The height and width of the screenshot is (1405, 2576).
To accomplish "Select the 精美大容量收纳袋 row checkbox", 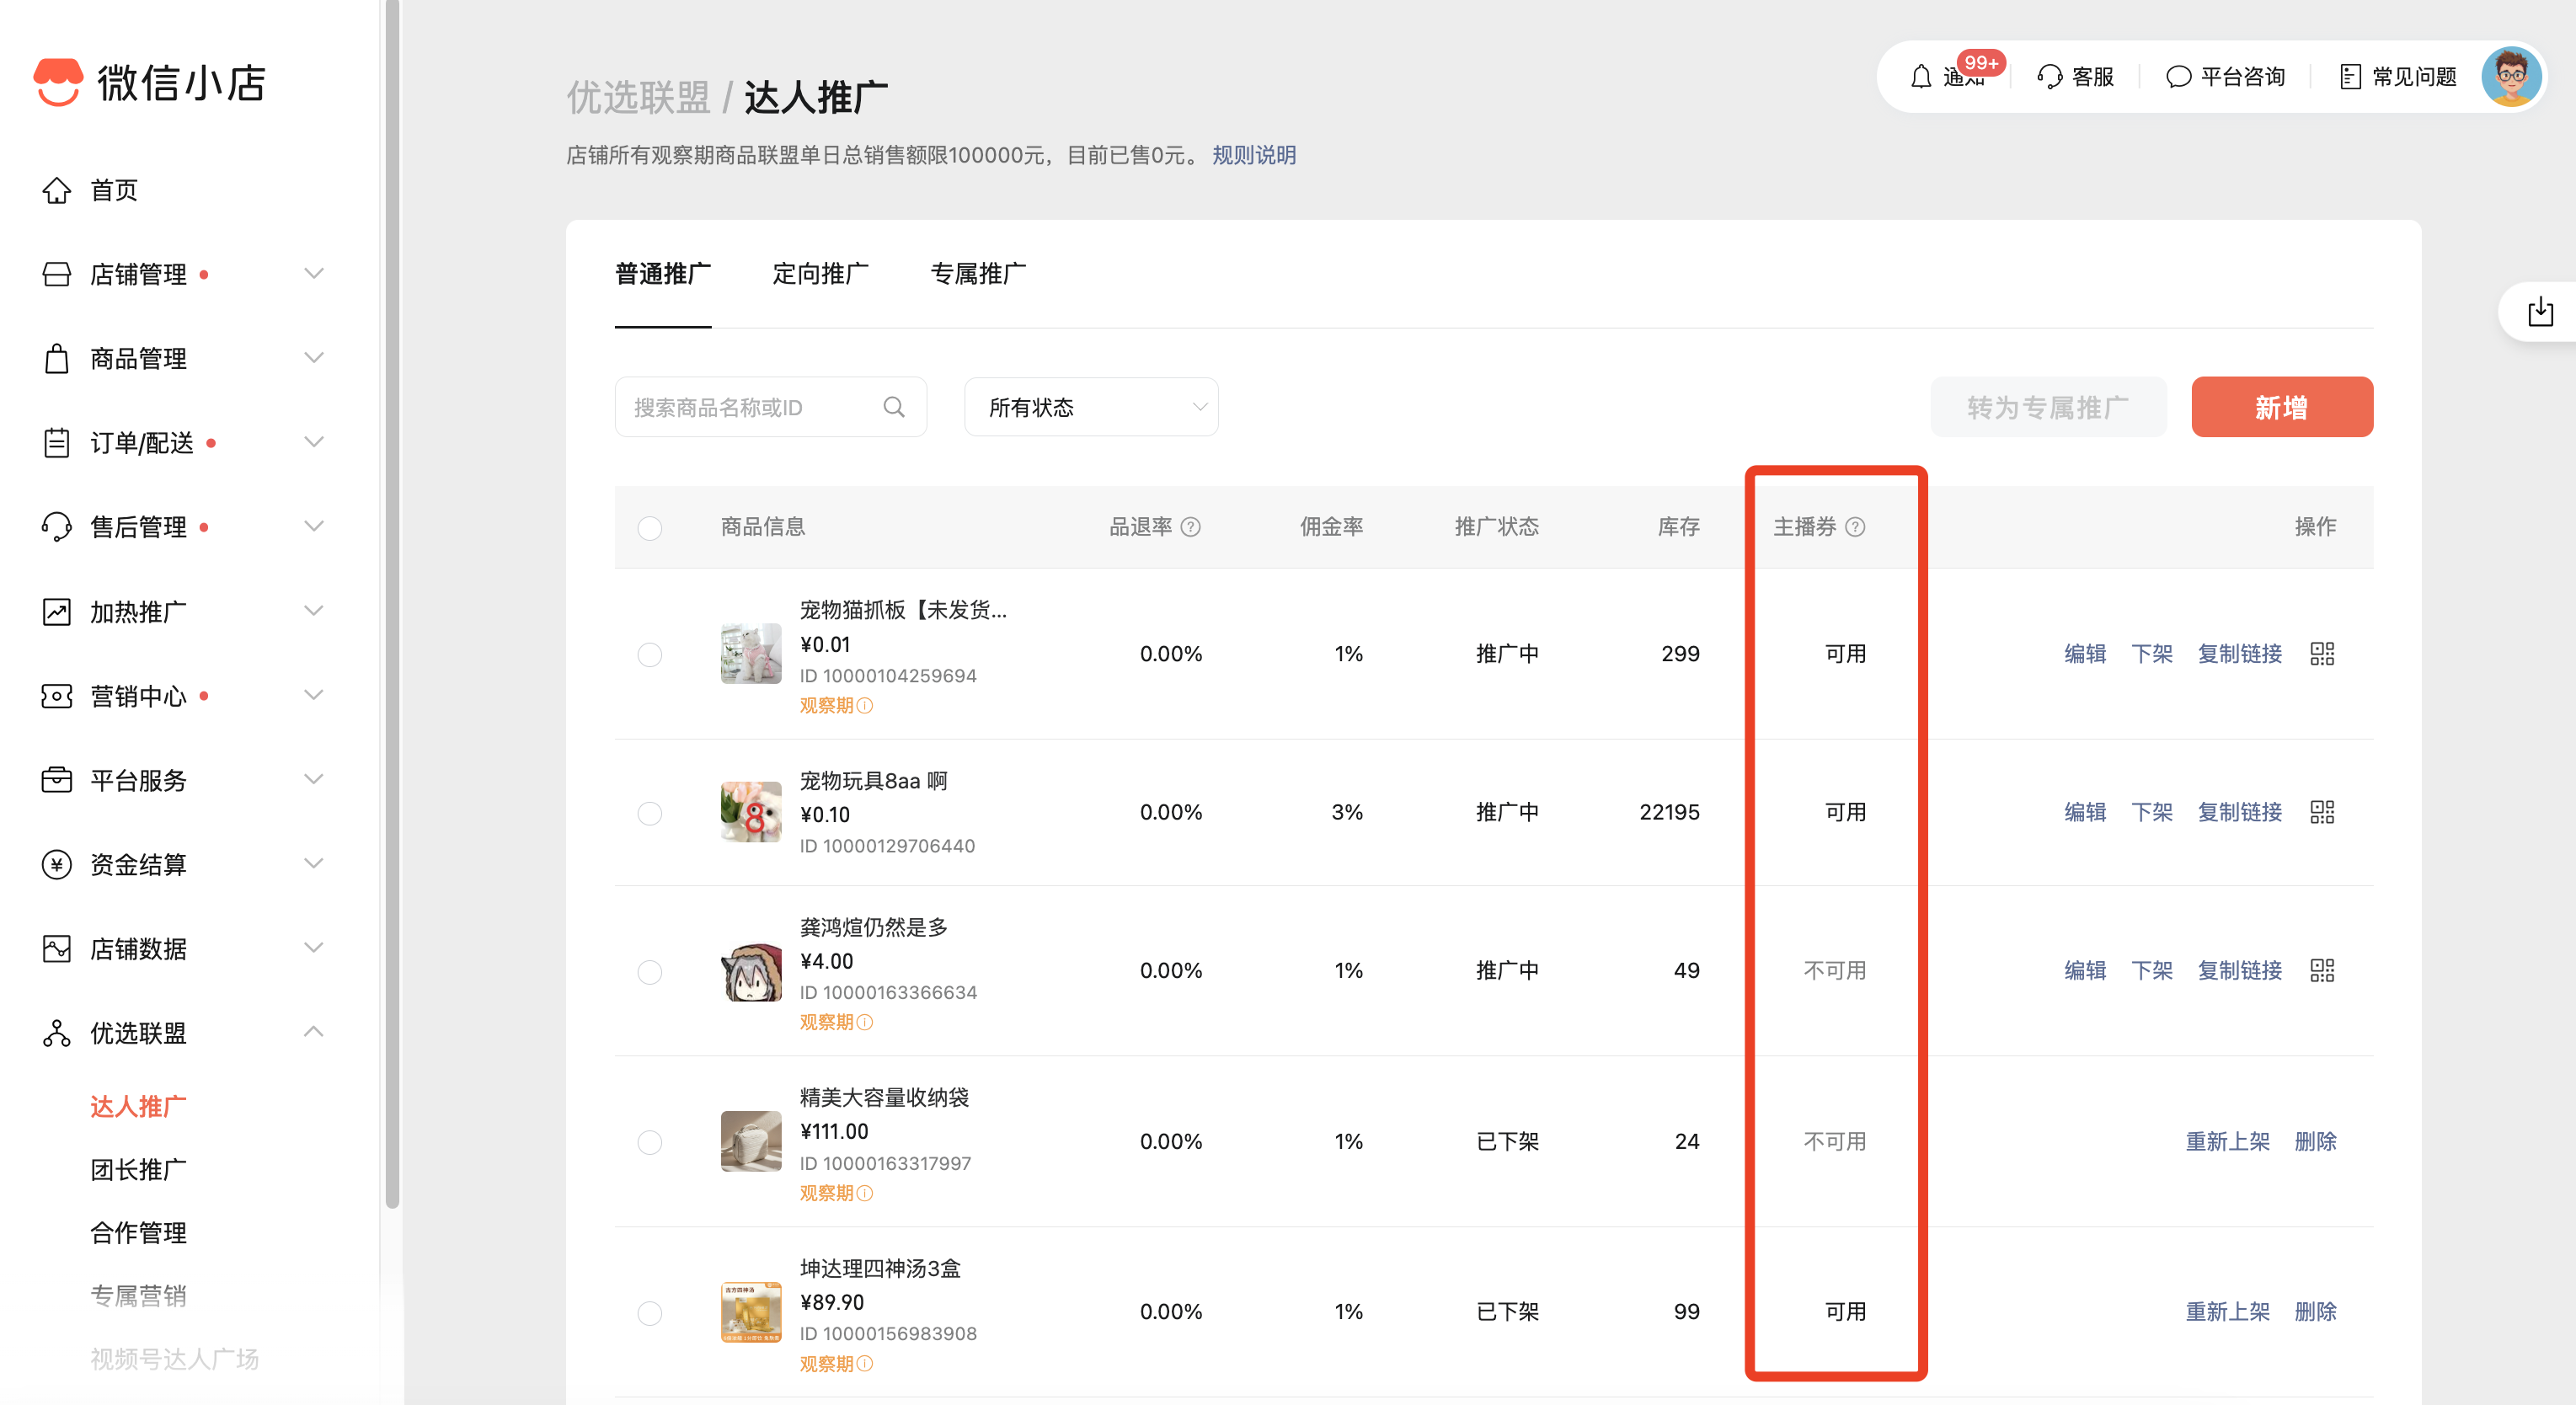I will (650, 1142).
